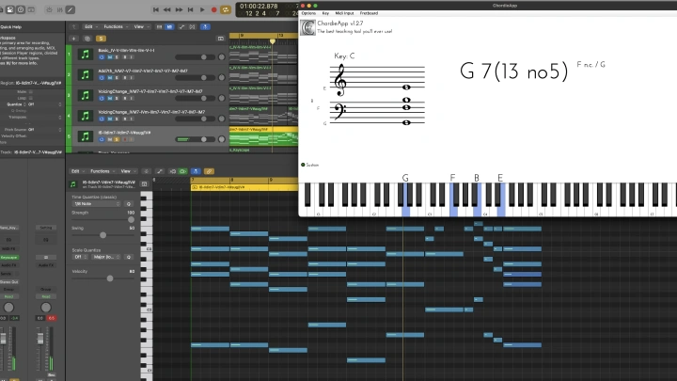Open the Quantize popup in Region inspector

[x=44, y=104]
